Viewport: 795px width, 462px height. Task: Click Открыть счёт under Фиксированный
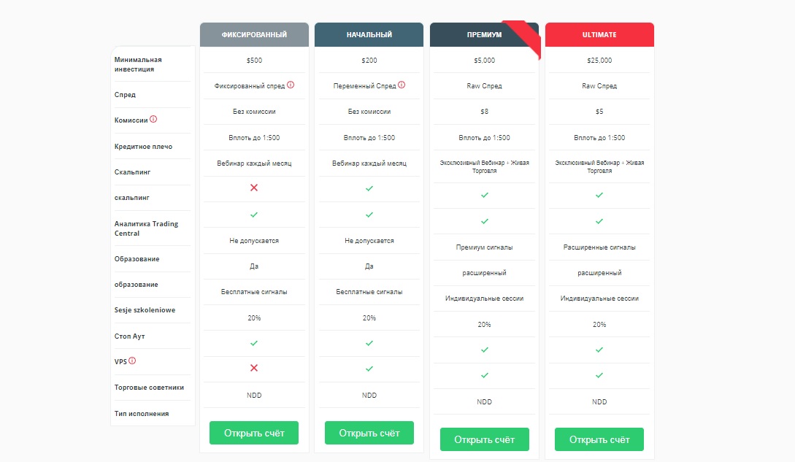point(254,432)
